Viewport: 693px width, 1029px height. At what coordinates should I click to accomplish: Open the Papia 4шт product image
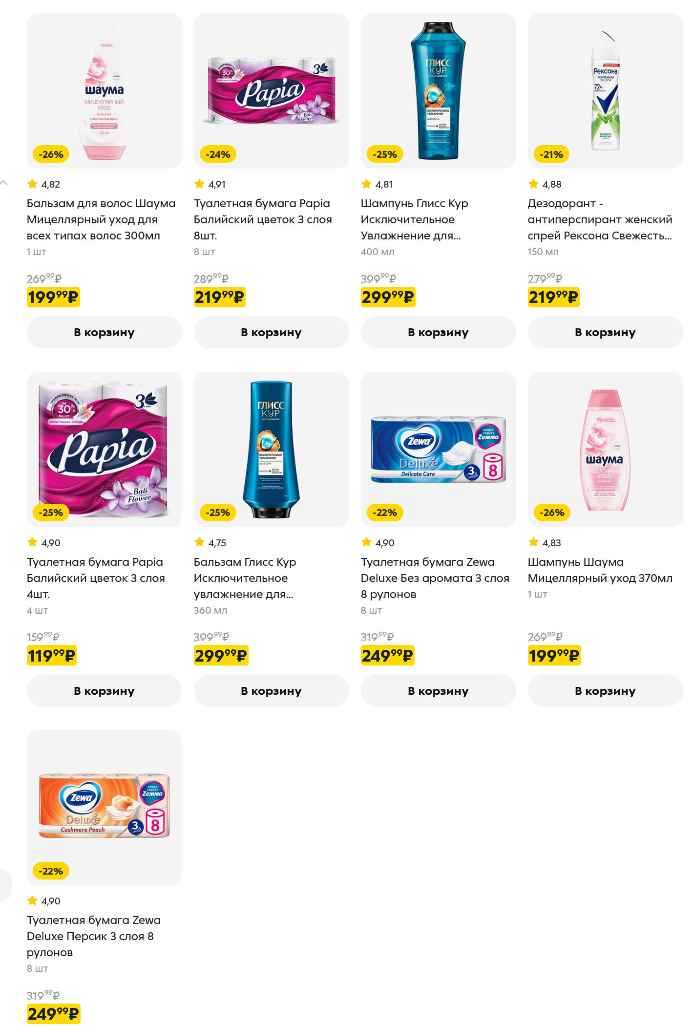point(104,449)
